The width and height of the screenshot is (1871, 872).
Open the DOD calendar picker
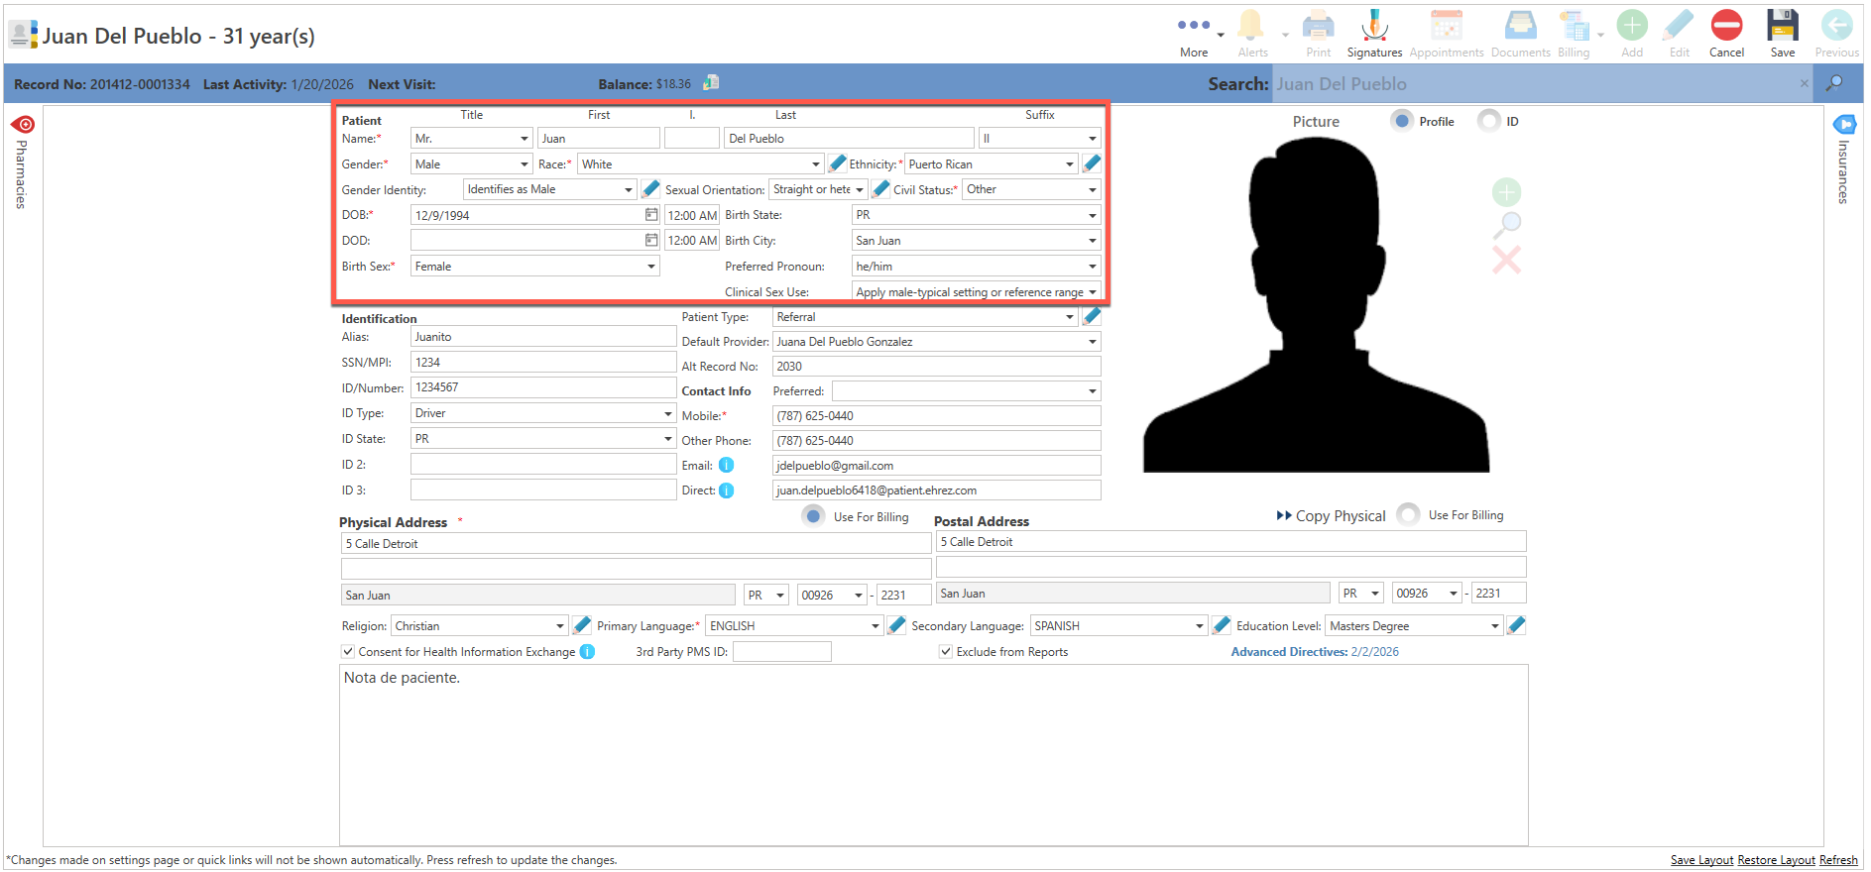(x=651, y=240)
